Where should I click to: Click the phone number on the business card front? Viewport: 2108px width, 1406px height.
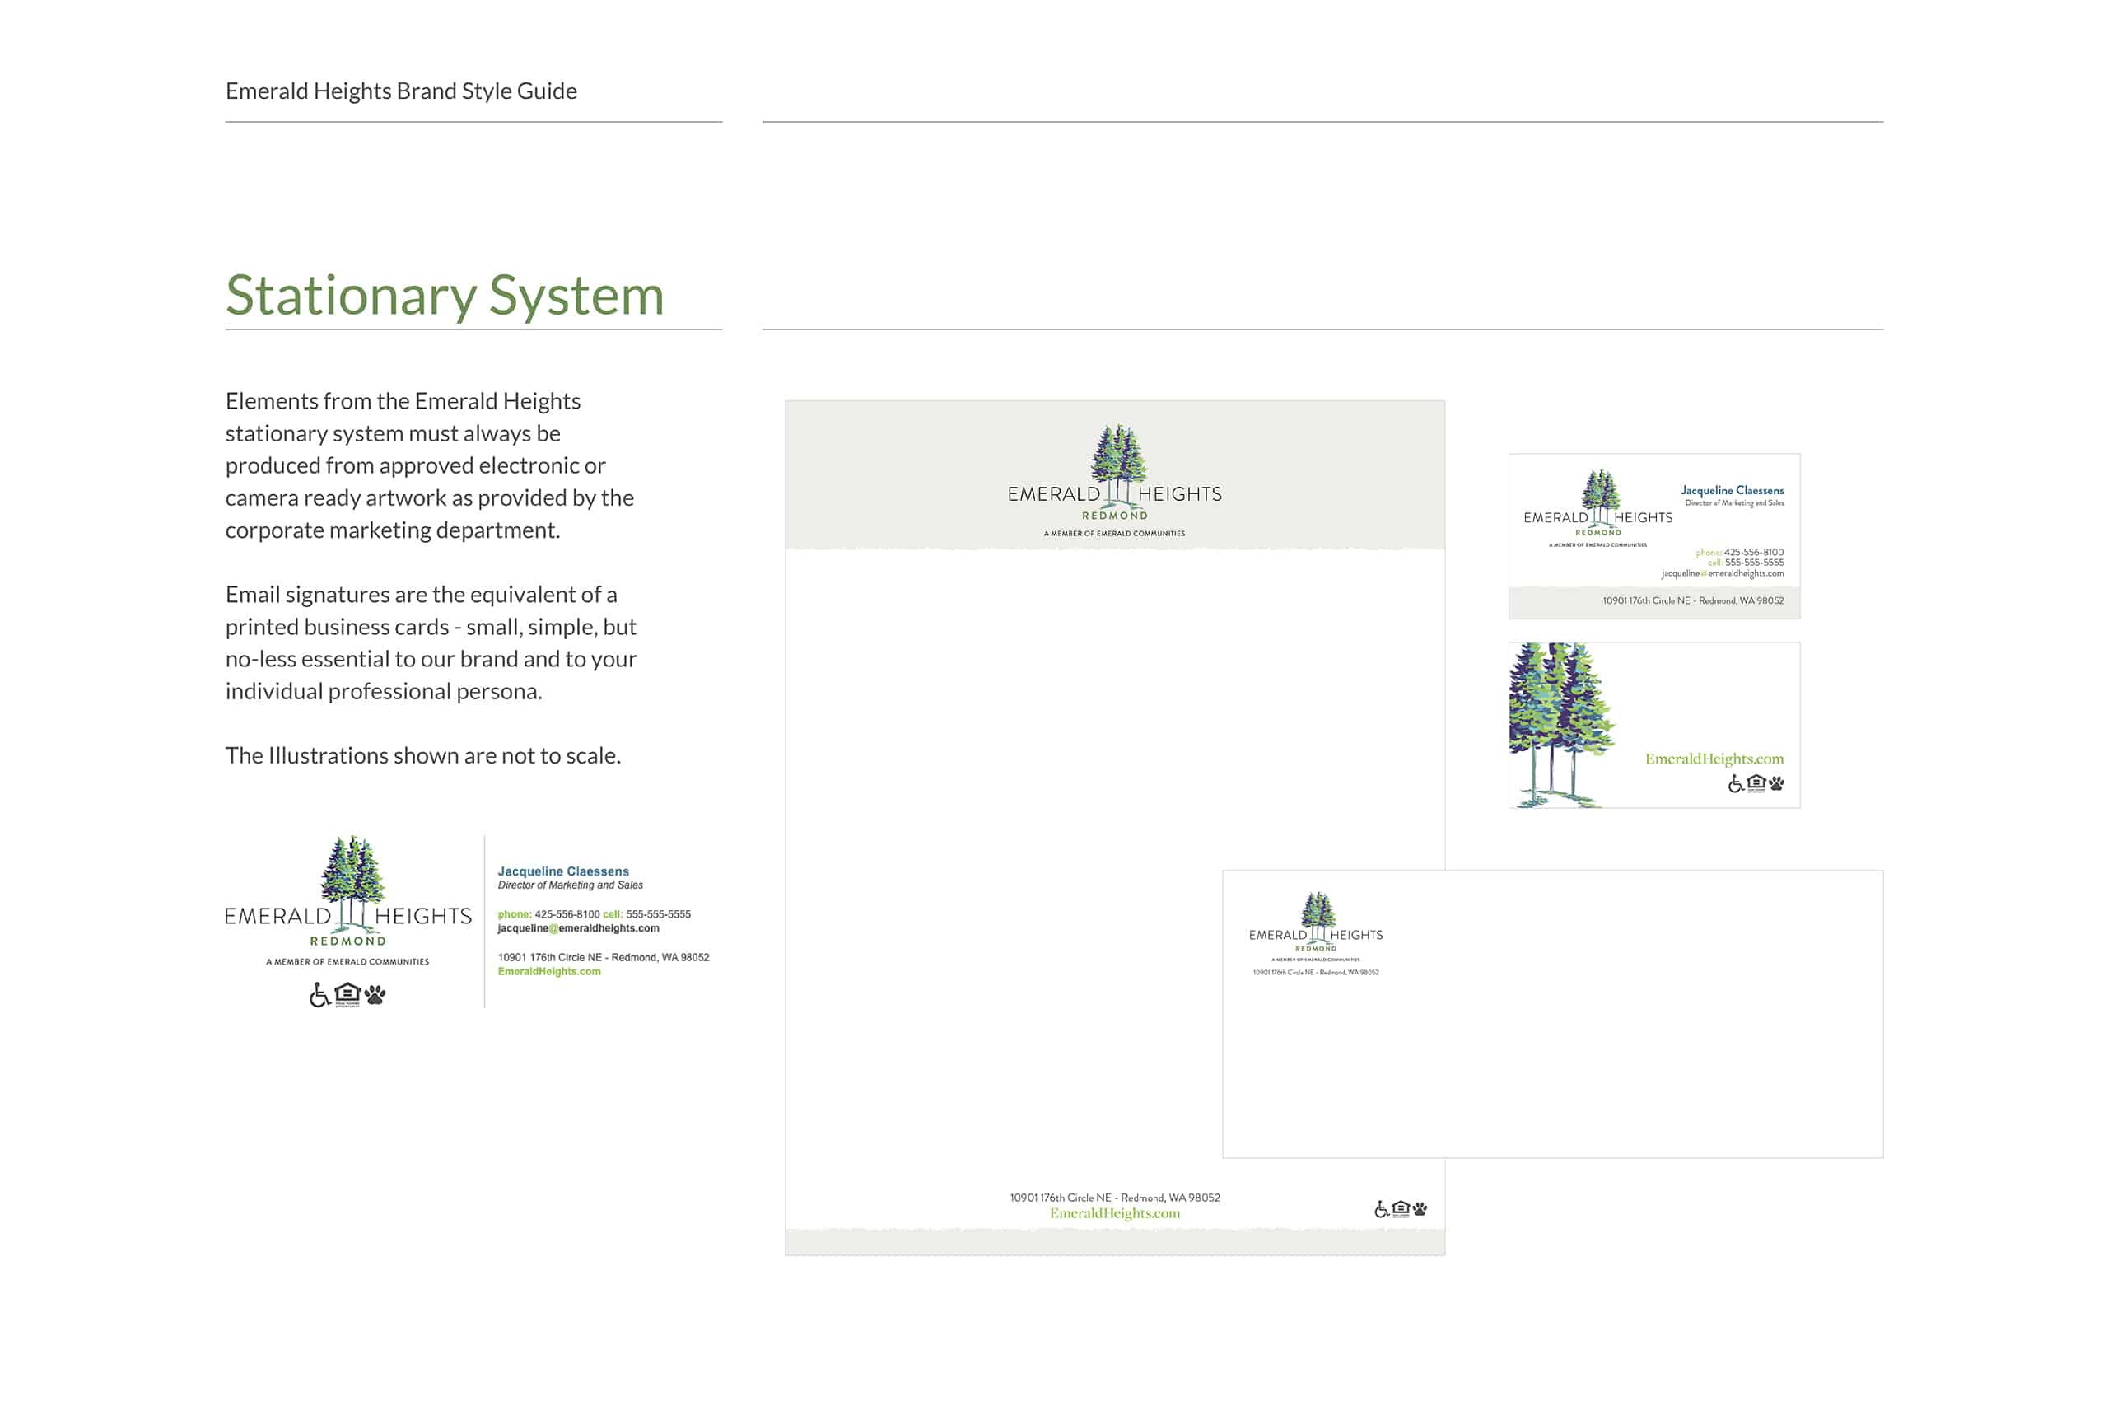pos(1754,553)
